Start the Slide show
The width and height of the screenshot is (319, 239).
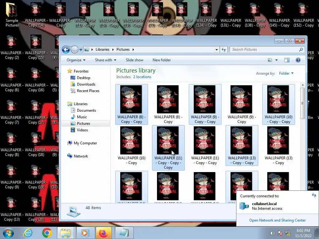pos(135,60)
